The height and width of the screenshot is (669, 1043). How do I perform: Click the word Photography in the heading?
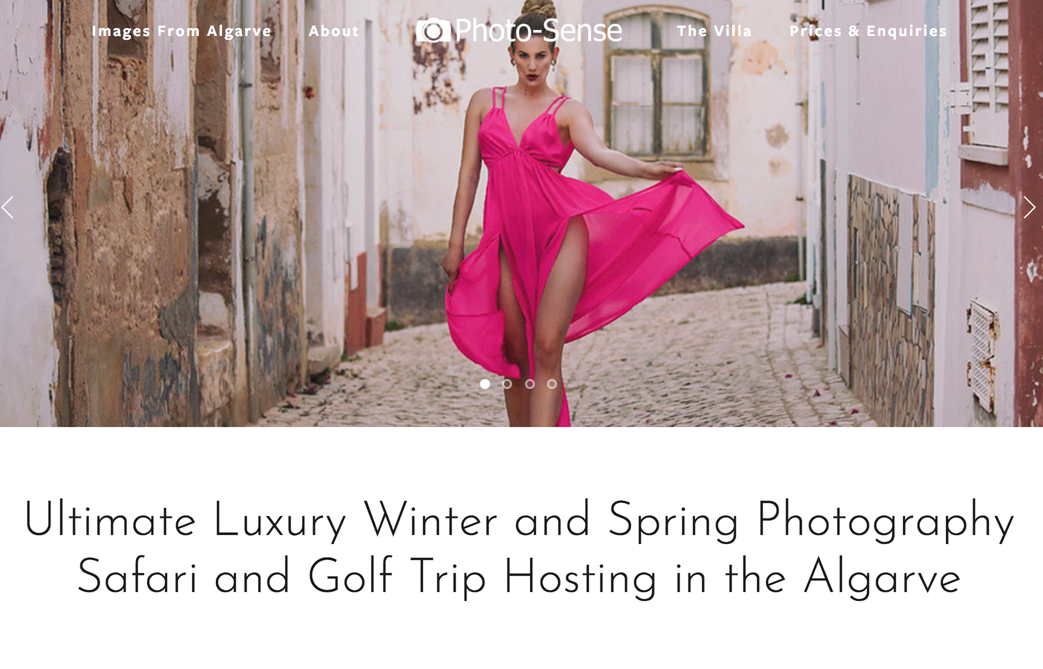coord(885,521)
